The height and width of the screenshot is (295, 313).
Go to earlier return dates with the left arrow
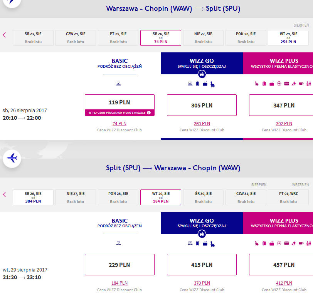tap(4, 194)
